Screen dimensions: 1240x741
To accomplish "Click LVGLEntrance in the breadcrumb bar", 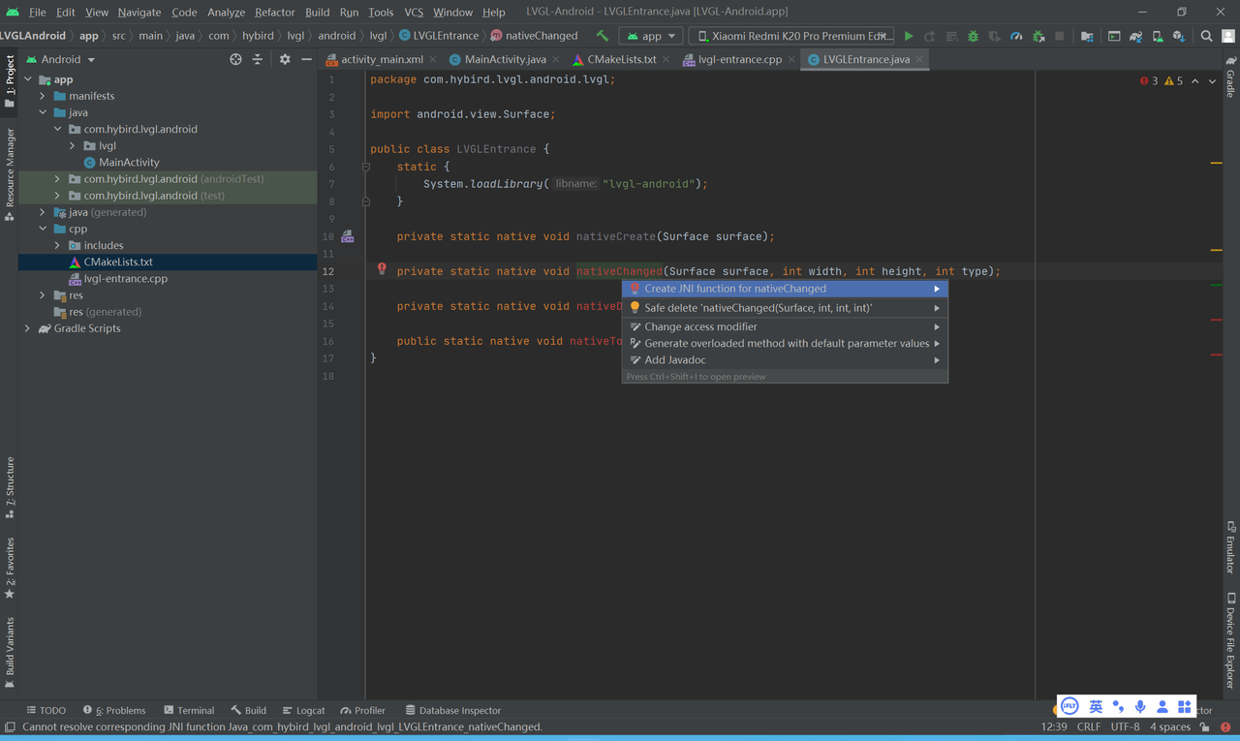I will click(439, 36).
